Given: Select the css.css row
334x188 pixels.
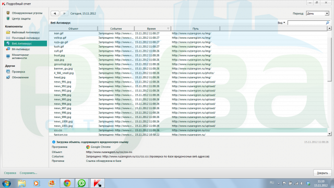Looking at the screenshot, I should click(x=188, y=130).
